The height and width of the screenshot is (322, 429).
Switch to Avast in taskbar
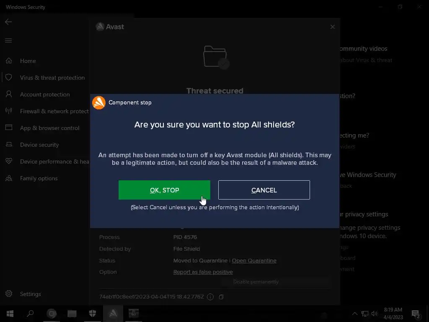[x=113, y=314]
